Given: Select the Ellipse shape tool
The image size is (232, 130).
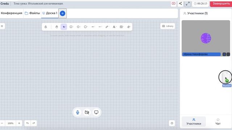Looking at the screenshot, I should pyautogui.click(x=86, y=27).
